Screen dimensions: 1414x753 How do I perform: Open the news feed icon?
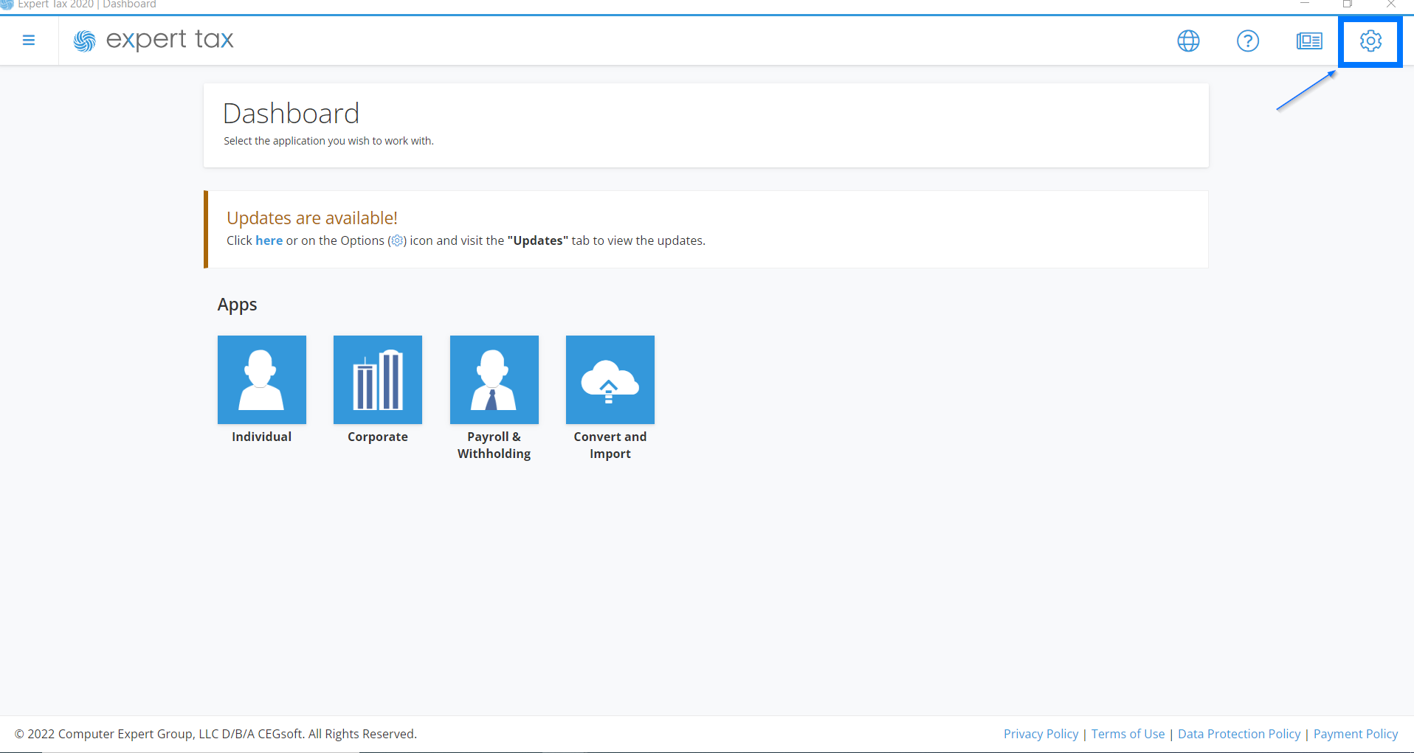point(1309,41)
